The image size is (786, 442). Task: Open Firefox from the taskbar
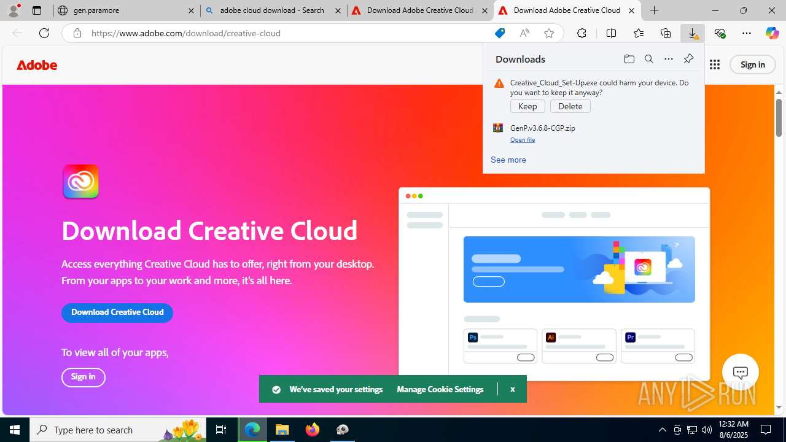coord(313,430)
